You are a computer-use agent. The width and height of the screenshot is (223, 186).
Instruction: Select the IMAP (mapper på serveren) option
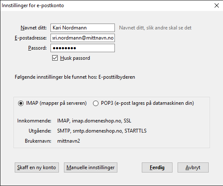tap(21, 103)
